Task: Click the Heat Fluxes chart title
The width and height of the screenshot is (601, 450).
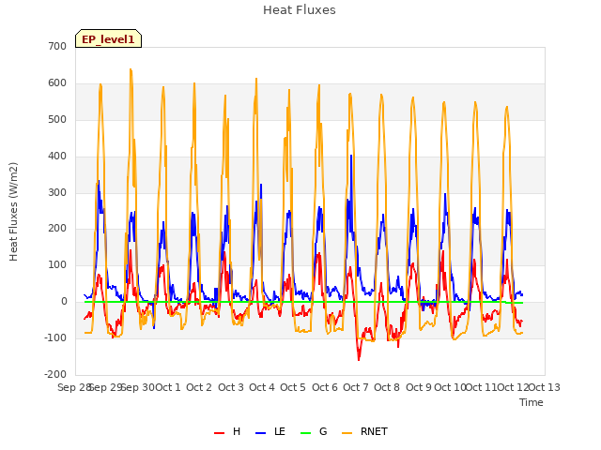Action: coord(300,10)
